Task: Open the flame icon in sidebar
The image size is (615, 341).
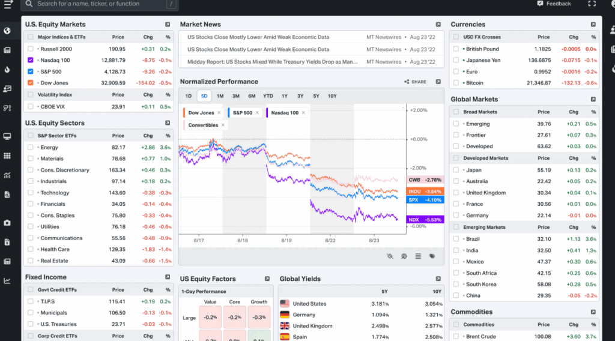Action: [7, 70]
